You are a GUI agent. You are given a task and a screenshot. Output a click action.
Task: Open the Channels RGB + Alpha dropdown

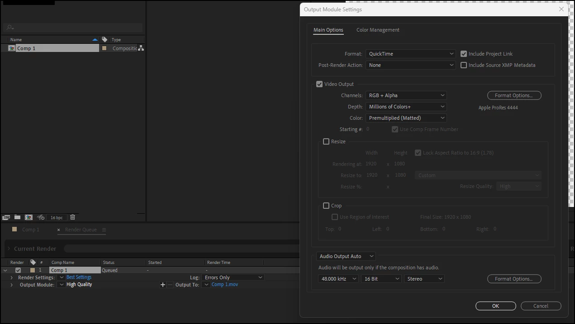[406, 95]
